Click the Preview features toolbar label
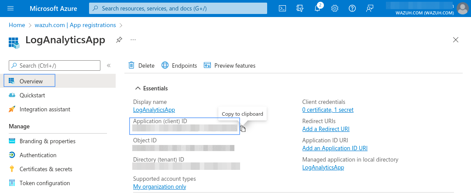 point(235,65)
